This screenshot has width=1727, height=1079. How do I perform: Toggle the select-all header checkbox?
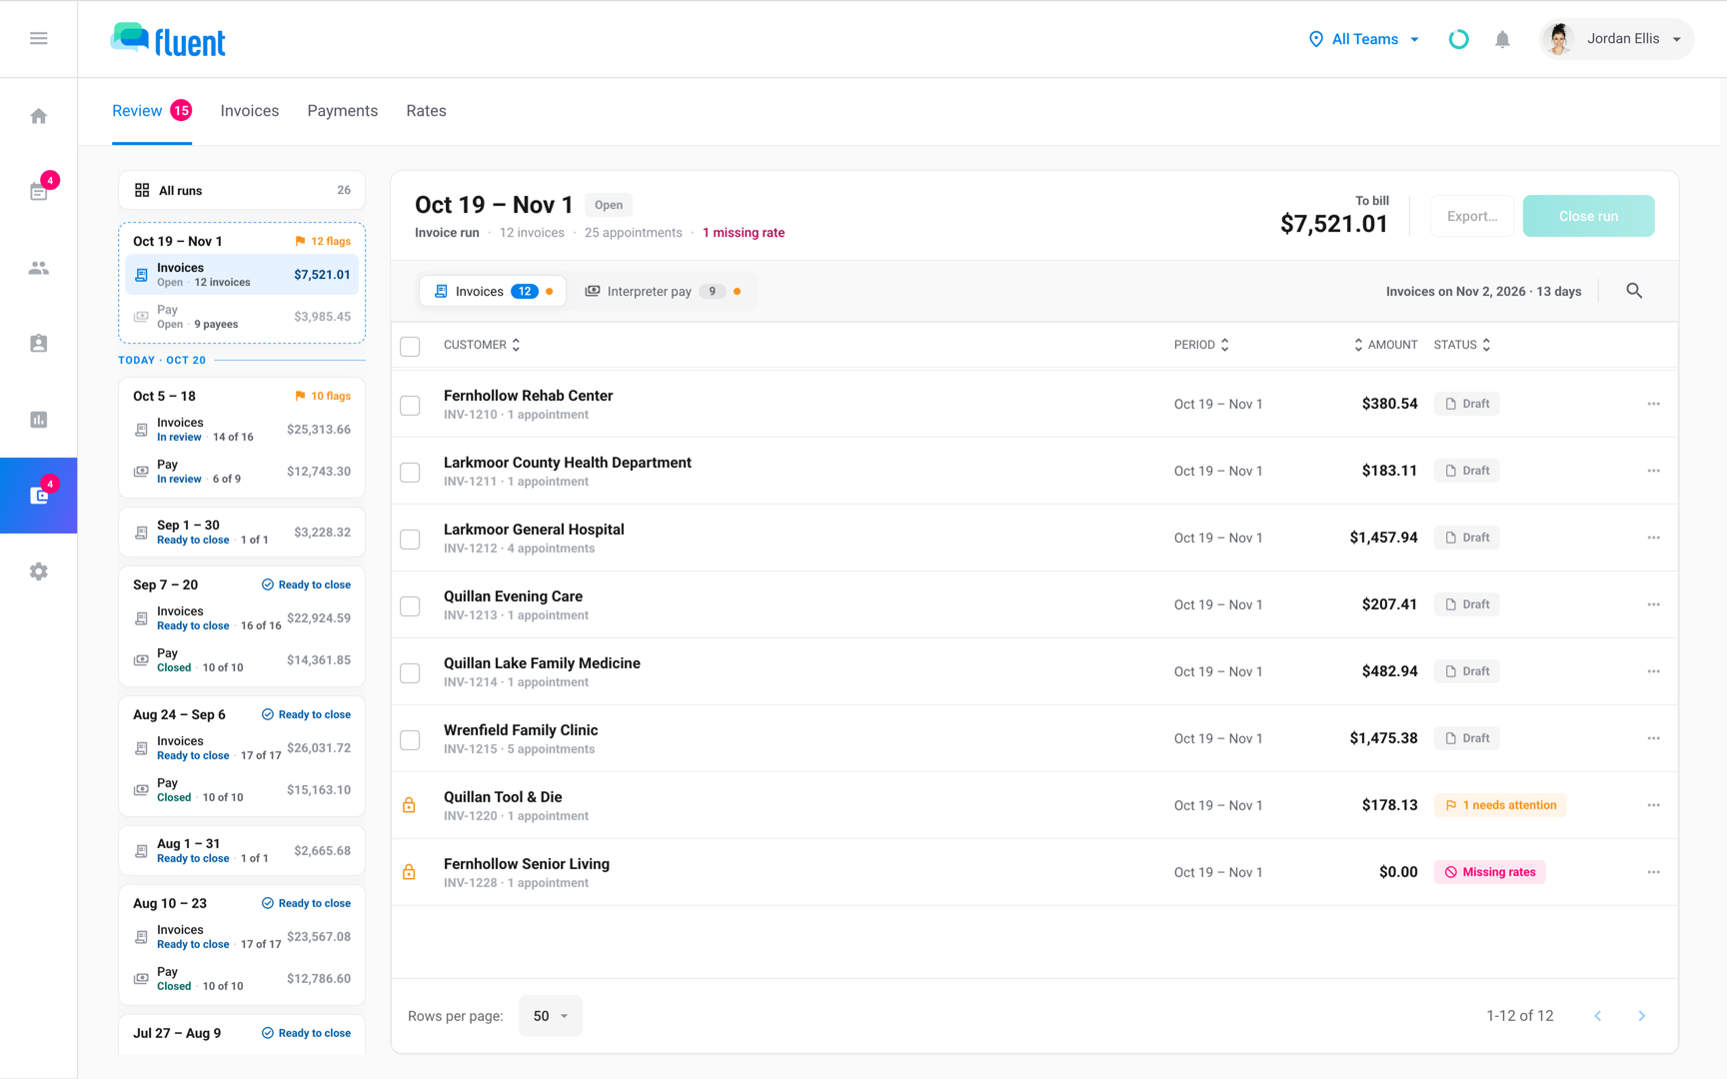[410, 347]
